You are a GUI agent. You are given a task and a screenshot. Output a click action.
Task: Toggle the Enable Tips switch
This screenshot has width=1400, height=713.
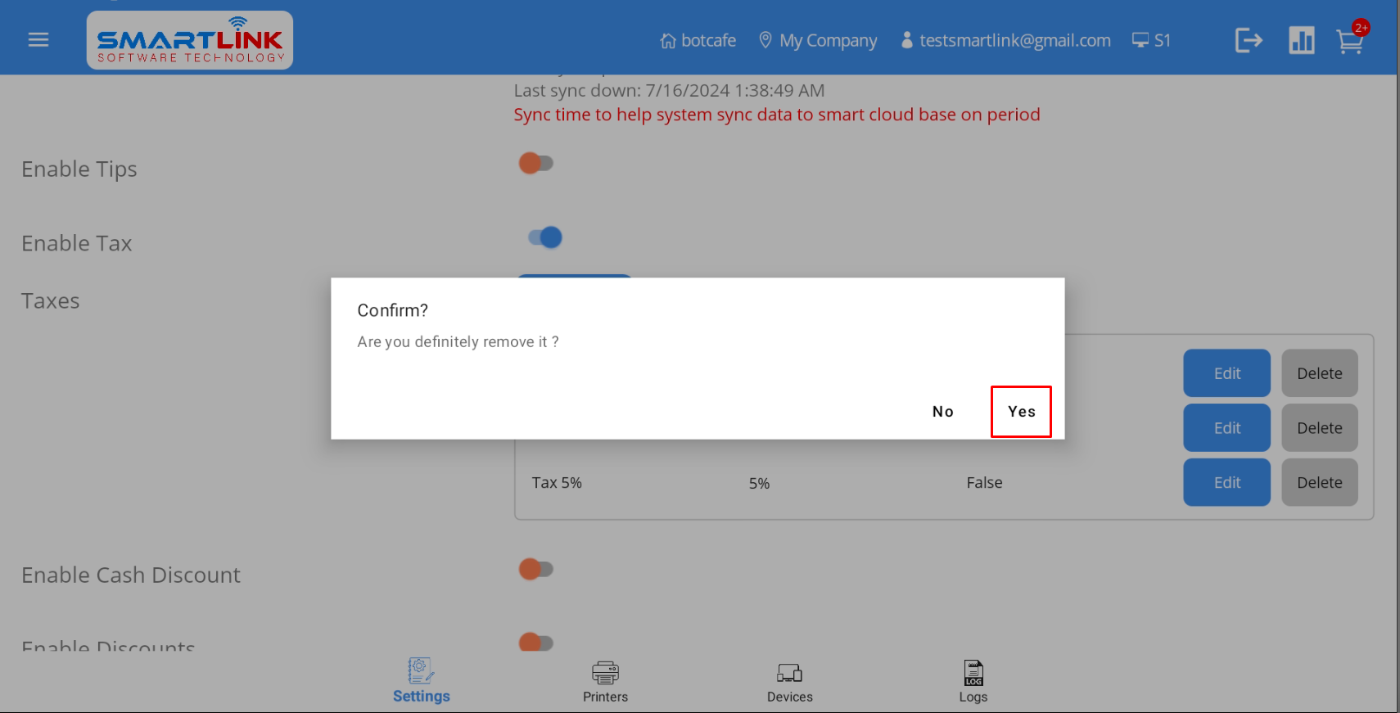(x=536, y=164)
